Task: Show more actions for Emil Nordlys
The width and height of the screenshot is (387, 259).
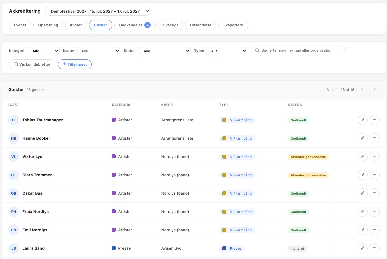Action: (x=375, y=230)
